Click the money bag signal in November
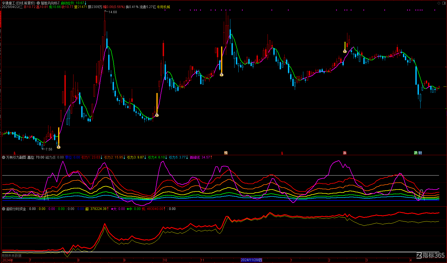 [x=222, y=75]
